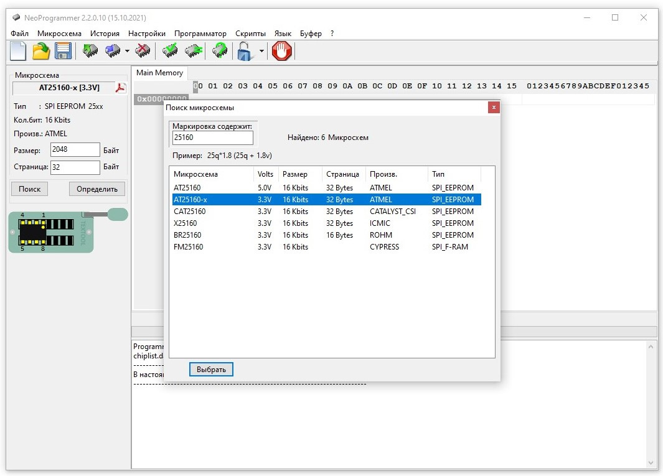Click the Страница field showing 32

pos(75,167)
